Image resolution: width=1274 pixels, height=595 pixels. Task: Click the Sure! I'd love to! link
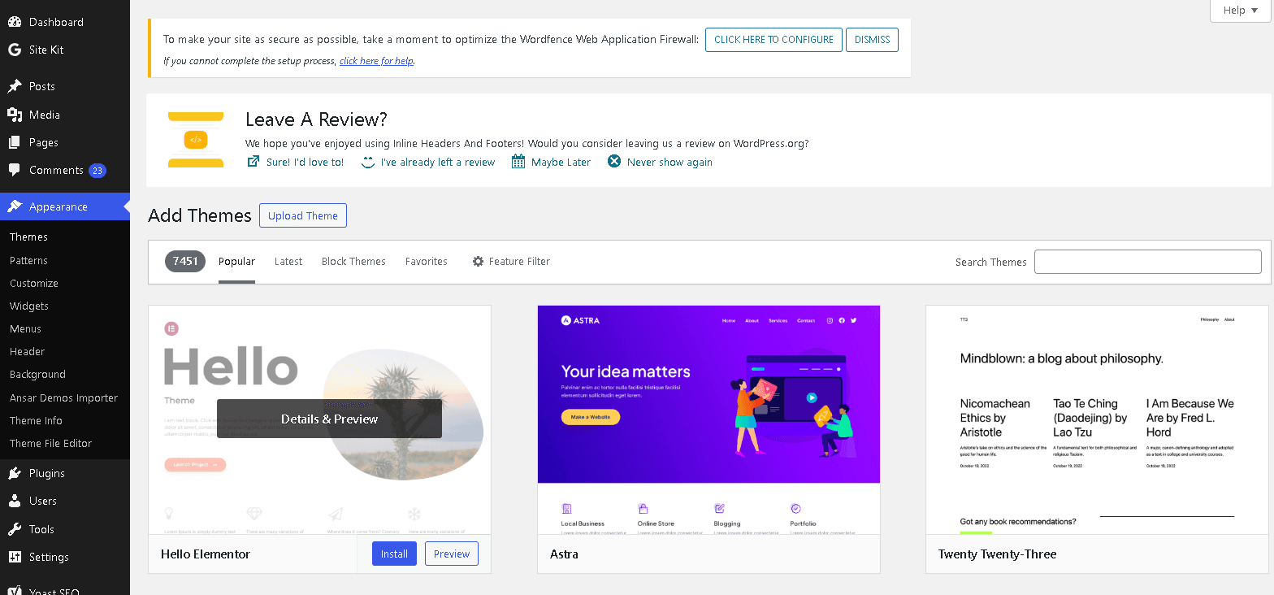(305, 163)
